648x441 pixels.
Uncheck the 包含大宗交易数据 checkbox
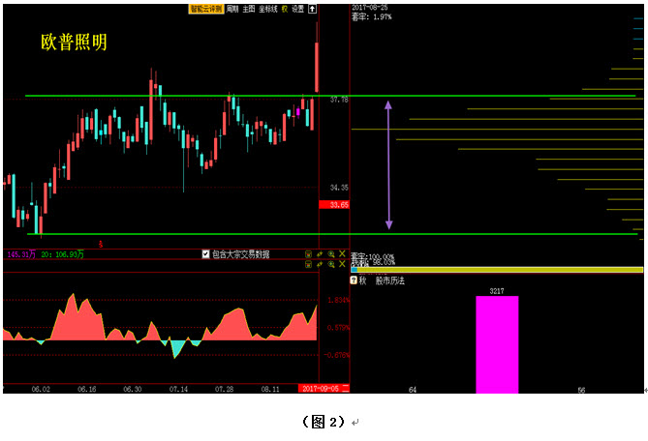tap(205, 254)
